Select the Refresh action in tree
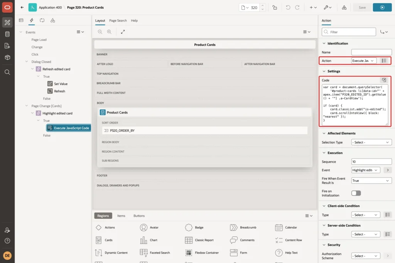The height and width of the screenshot is (263, 395). (59, 91)
